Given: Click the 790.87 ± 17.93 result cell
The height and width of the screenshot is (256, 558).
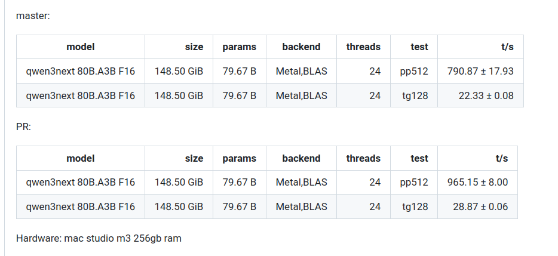Looking at the screenshot, I should pos(480,72).
